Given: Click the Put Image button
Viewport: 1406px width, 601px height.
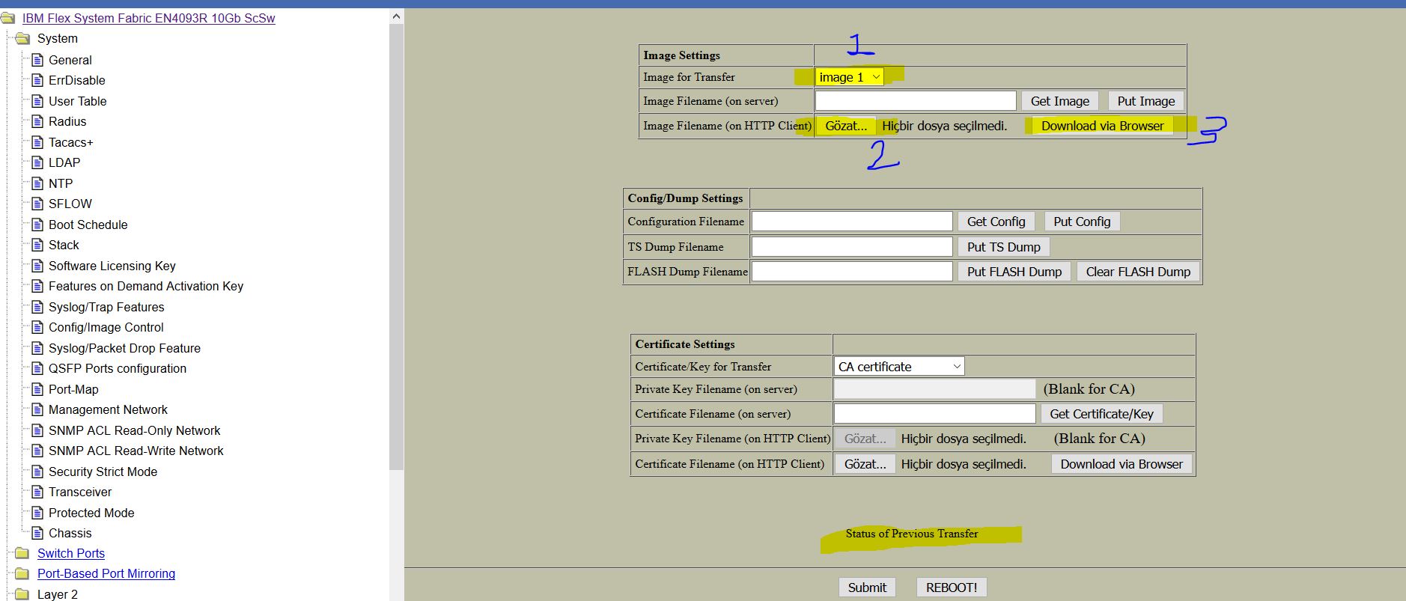Looking at the screenshot, I should pos(1146,101).
